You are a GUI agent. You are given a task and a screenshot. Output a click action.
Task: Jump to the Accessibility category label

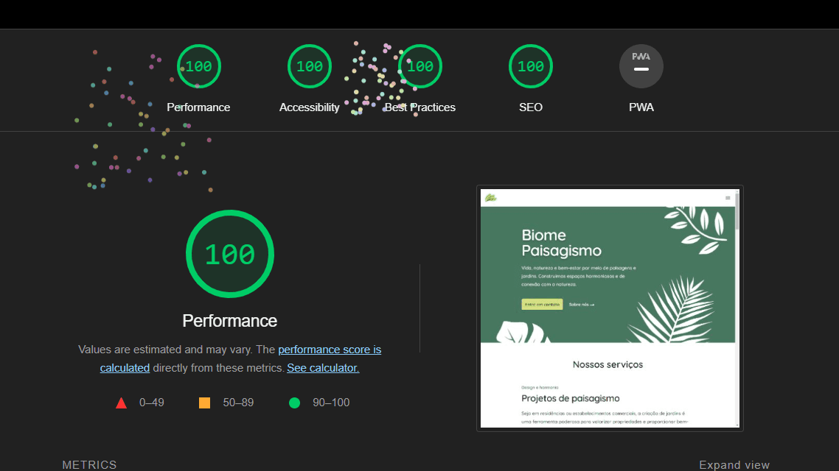point(309,107)
